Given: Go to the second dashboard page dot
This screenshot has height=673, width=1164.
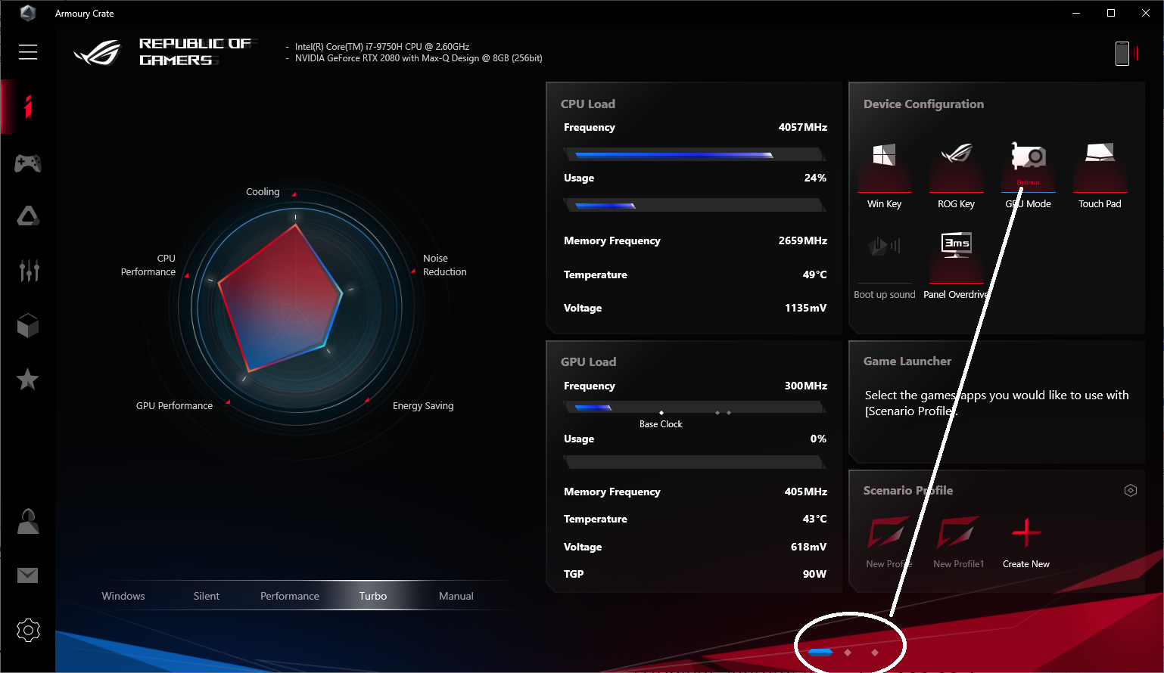Looking at the screenshot, I should 848,652.
